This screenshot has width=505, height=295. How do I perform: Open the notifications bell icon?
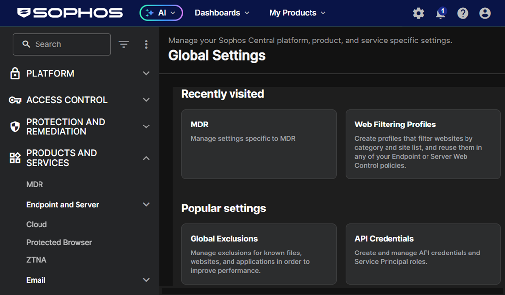[x=440, y=13]
